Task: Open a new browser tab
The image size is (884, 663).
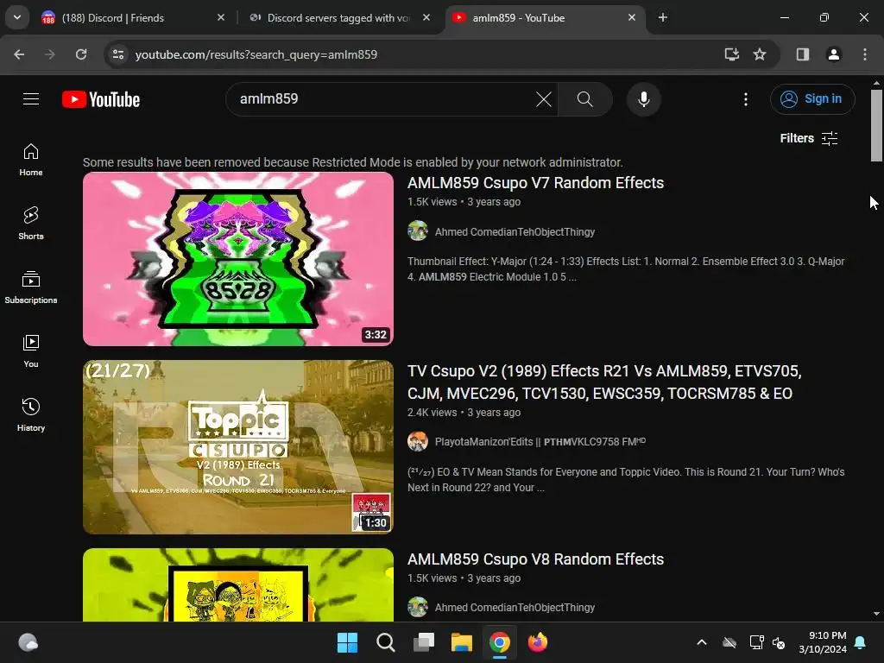Action: [x=663, y=18]
